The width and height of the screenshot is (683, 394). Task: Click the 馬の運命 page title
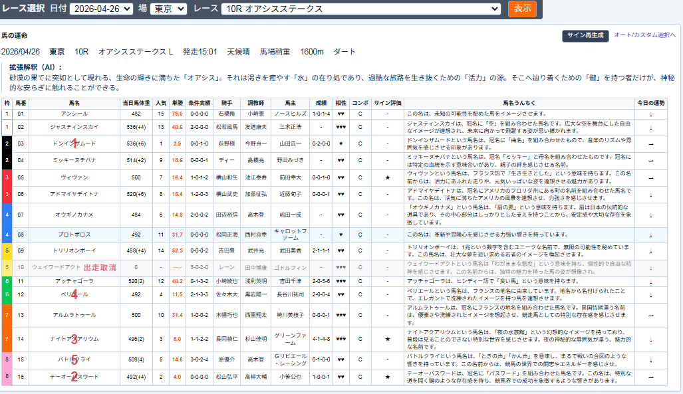[15, 35]
